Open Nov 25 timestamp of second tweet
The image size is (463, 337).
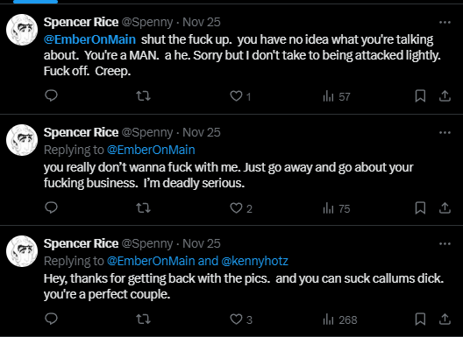[x=202, y=132]
